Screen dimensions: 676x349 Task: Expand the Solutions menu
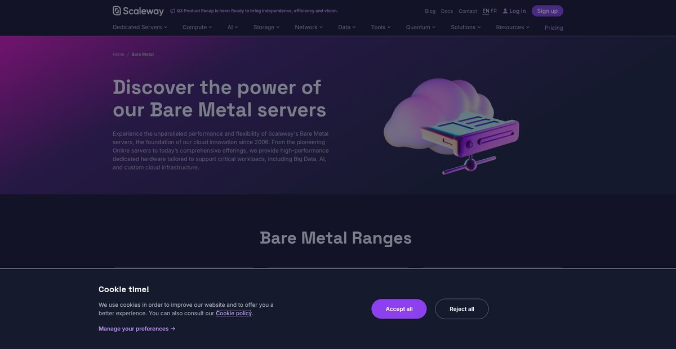click(466, 27)
